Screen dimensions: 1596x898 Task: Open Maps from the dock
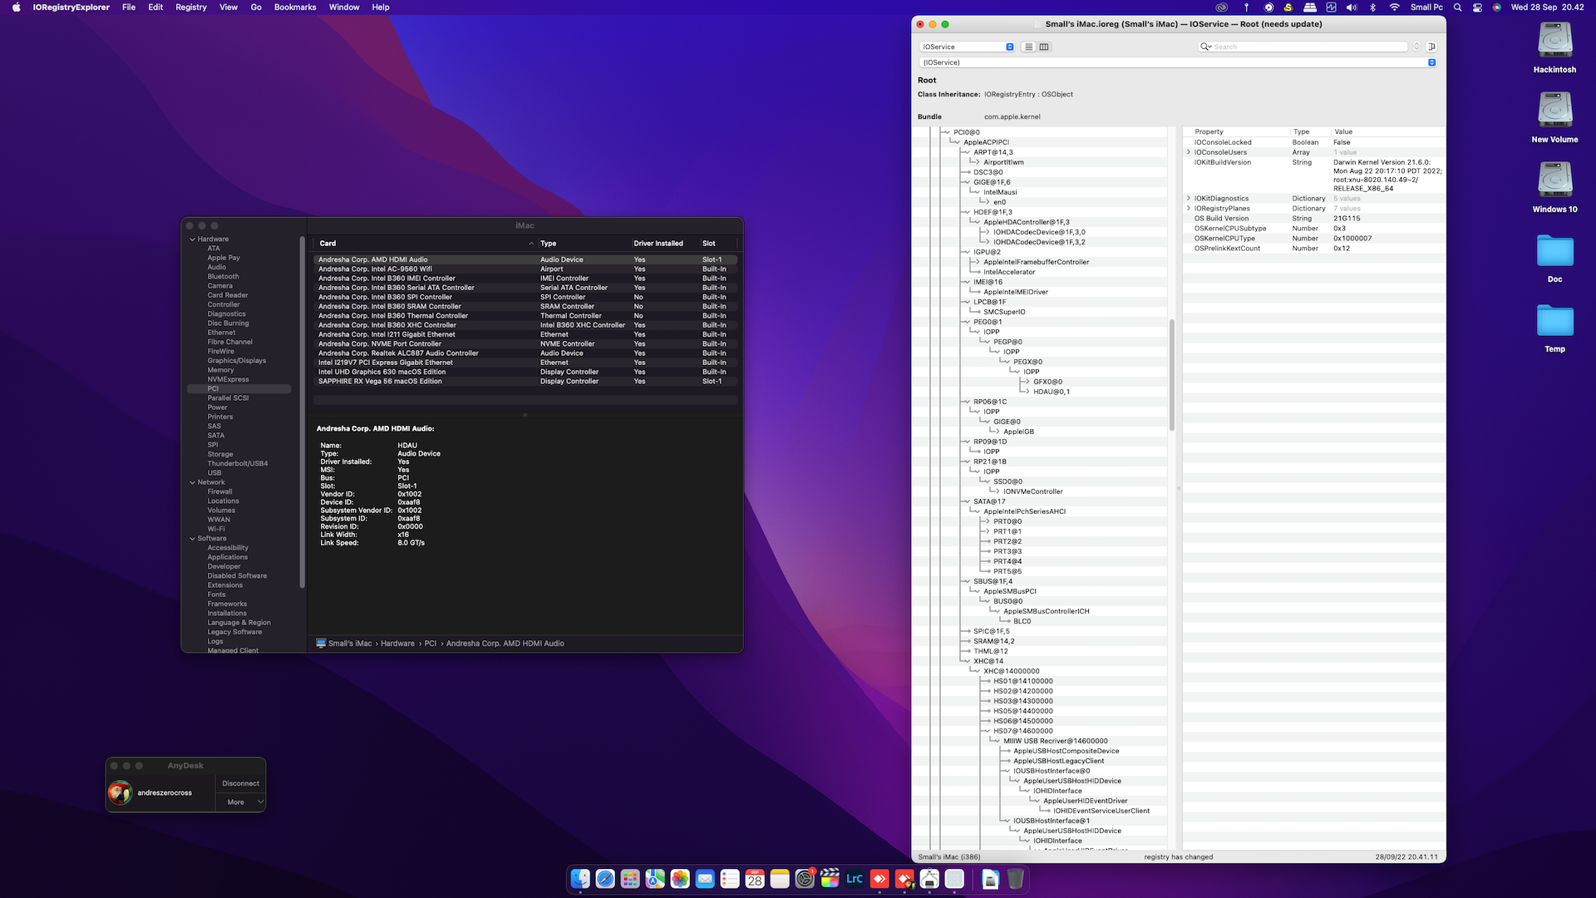click(655, 879)
